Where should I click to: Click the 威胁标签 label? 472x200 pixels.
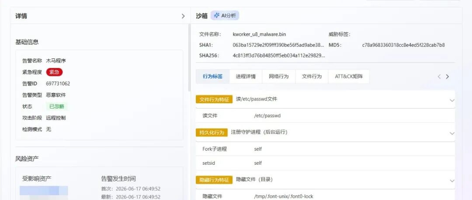tap(340, 34)
